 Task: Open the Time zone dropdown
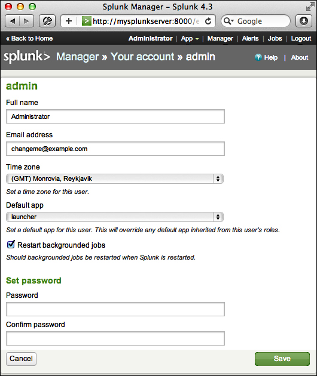(115, 178)
